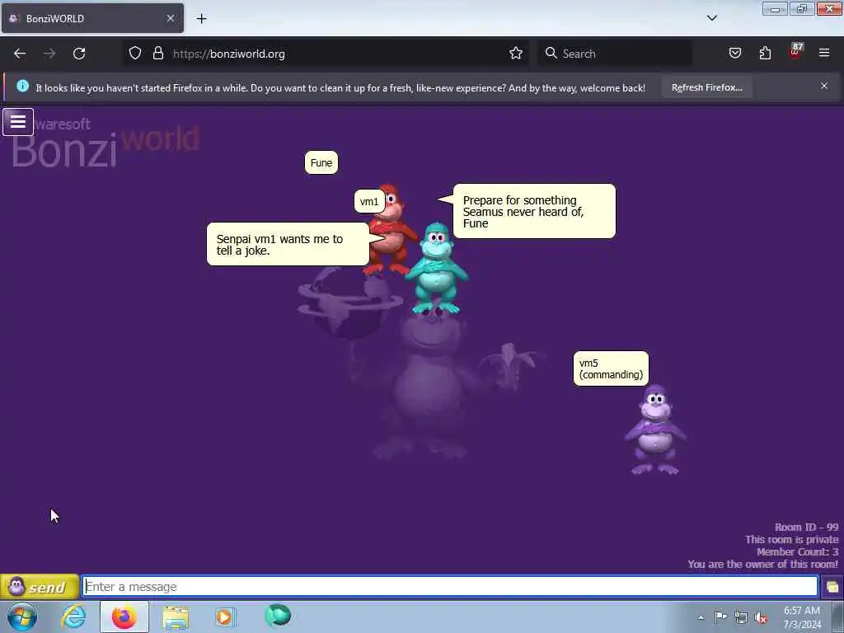Click the muted volume tray icon
Image resolution: width=844 pixels, height=633 pixels.
[761, 617]
